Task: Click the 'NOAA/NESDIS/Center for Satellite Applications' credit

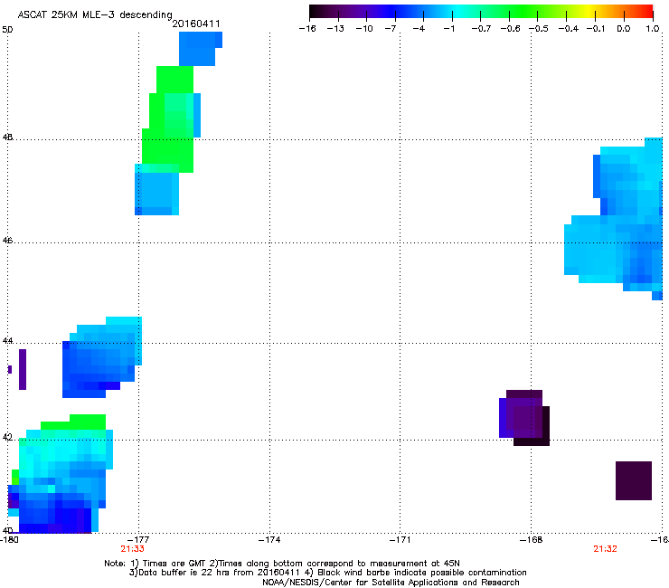Action: tap(391, 583)
